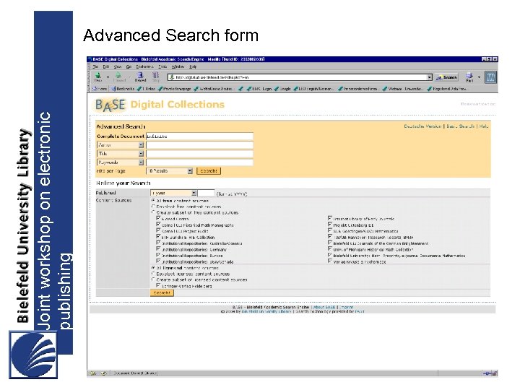520x390 pixels.
Task: Click the Bielefeld University logo on the slide
Action: (x=33, y=355)
